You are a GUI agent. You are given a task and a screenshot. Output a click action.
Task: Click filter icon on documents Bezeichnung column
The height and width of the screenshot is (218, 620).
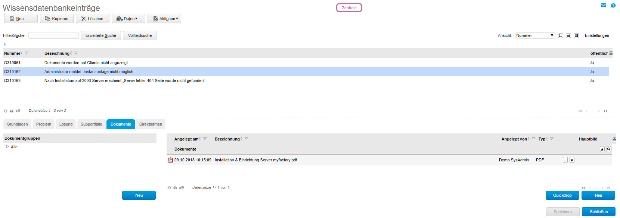coord(247,139)
